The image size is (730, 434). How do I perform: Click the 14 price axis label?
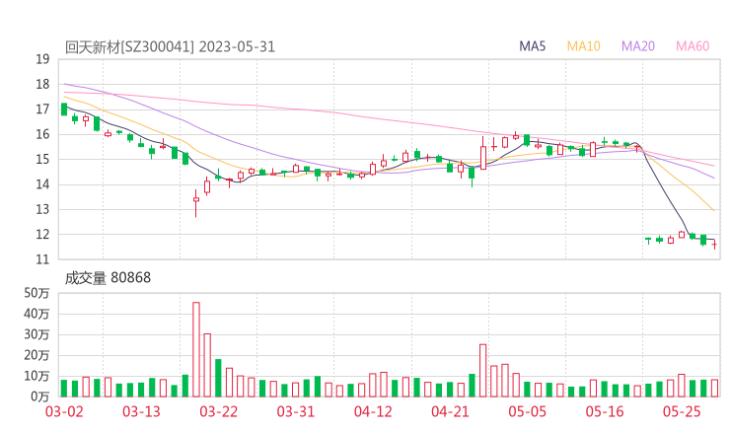pos(42,184)
